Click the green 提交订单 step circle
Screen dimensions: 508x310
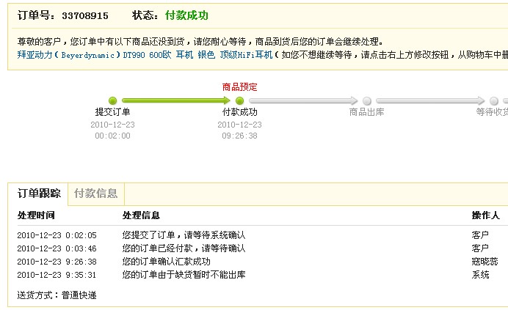point(112,100)
